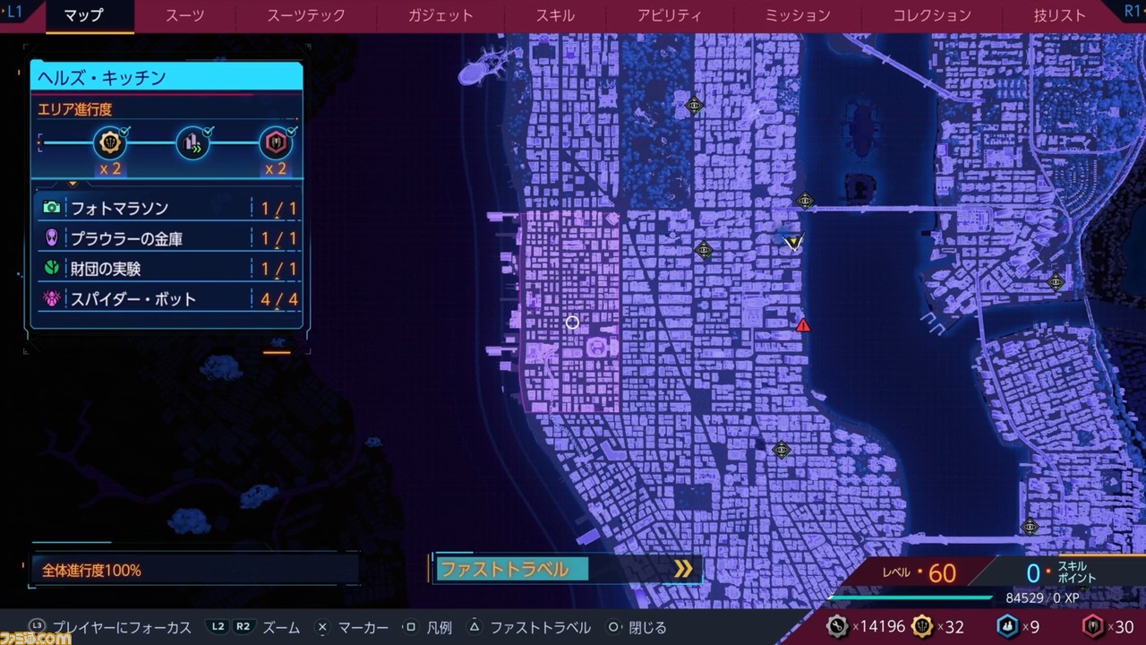Screen dimensions: 1146x645
Task: Click the x14196 currency token icon
Action: 836,626
